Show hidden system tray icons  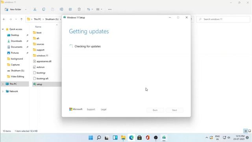click(206, 138)
